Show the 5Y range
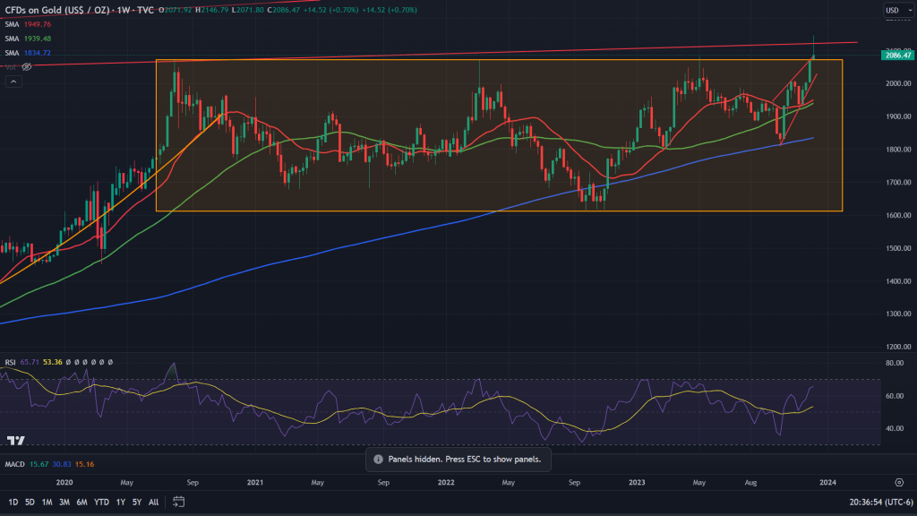The width and height of the screenshot is (917, 516). pyautogui.click(x=136, y=502)
